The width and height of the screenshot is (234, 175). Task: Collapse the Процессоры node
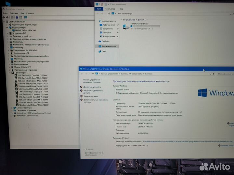10,73
